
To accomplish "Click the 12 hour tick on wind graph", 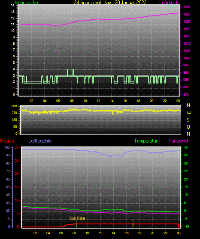I will [98, 101].
